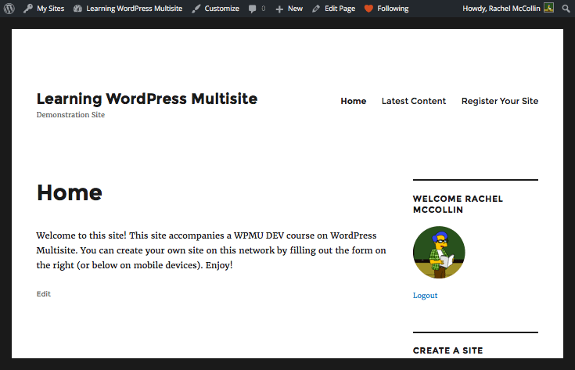This screenshot has height=370, width=575.
Task: Click the search magnifier icon in admin bar
Action: point(566,9)
